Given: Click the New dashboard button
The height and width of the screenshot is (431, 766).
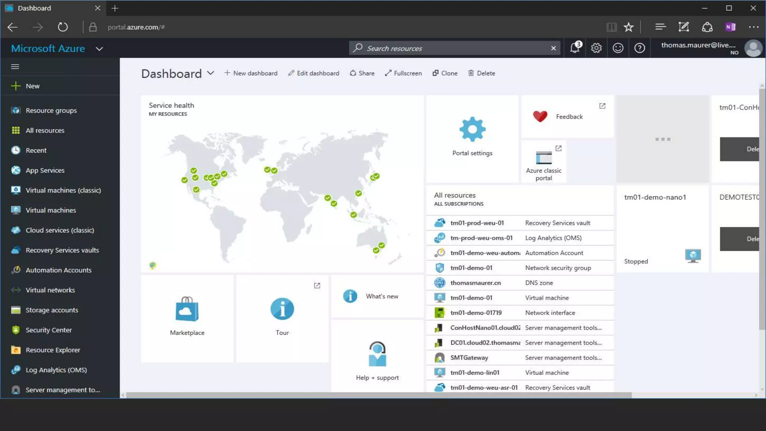Looking at the screenshot, I should pyautogui.click(x=251, y=73).
